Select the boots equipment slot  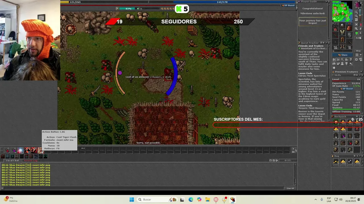pyautogui.click(x=342, y=46)
